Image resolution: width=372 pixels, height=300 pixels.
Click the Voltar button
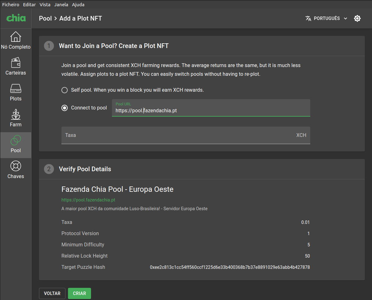pos(52,293)
